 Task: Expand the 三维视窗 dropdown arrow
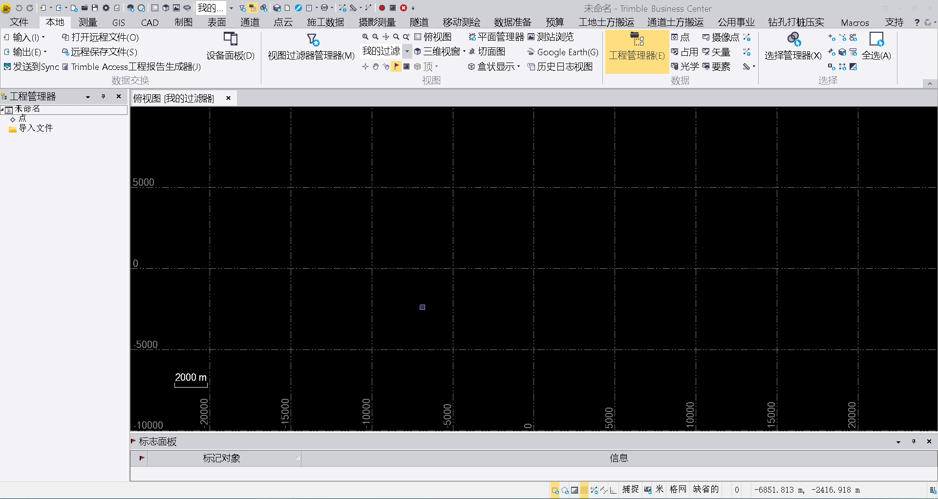(x=464, y=51)
